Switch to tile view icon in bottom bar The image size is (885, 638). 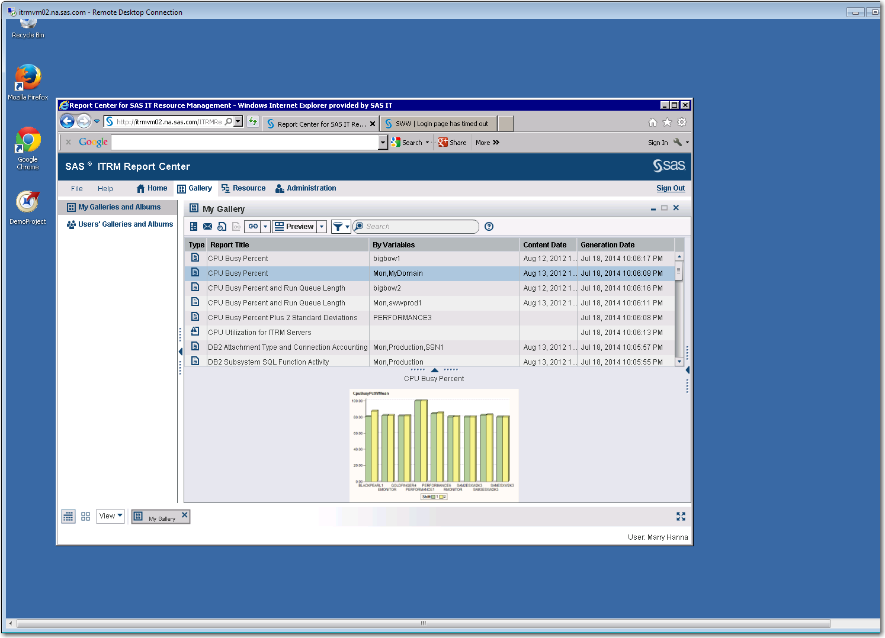(x=86, y=517)
